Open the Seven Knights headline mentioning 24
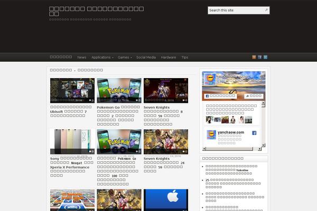317x211 pixels. 164,165
